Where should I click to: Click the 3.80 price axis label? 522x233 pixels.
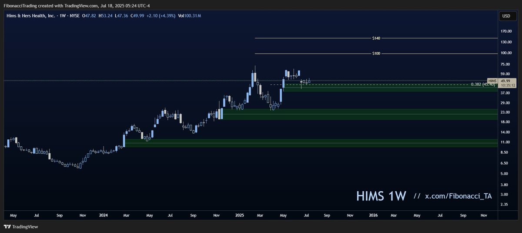pos(504,184)
